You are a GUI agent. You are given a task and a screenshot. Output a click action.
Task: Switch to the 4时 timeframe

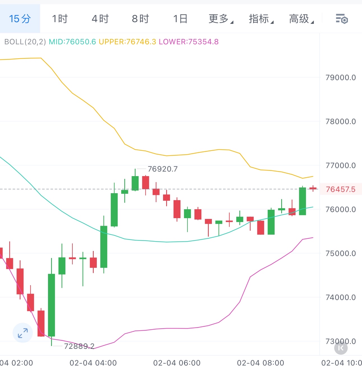[x=100, y=19]
